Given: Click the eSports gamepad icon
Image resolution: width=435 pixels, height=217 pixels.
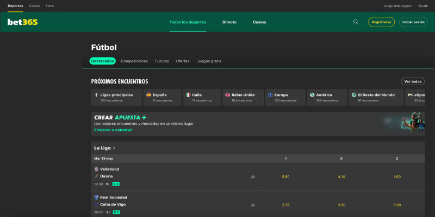Looking at the screenshot, I should [410, 95].
